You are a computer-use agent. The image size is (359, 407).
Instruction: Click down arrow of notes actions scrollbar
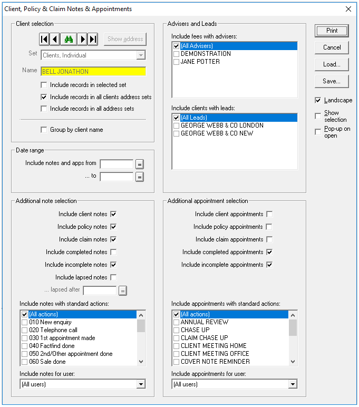(141, 362)
